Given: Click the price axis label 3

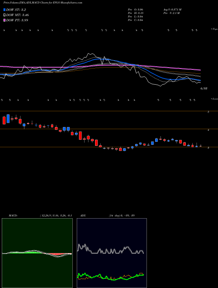Looking at the screenshot, I should (x=208, y=147).
